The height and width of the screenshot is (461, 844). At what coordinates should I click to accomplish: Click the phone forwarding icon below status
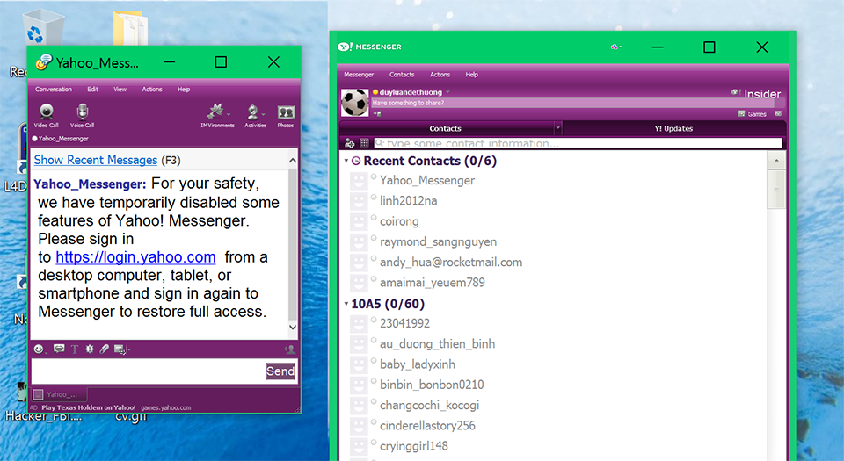coord(377,114)
